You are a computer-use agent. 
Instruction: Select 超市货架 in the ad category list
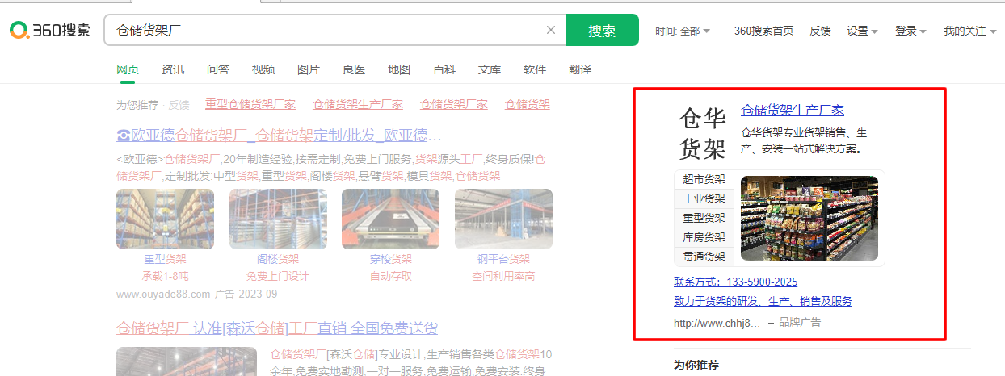704,179
